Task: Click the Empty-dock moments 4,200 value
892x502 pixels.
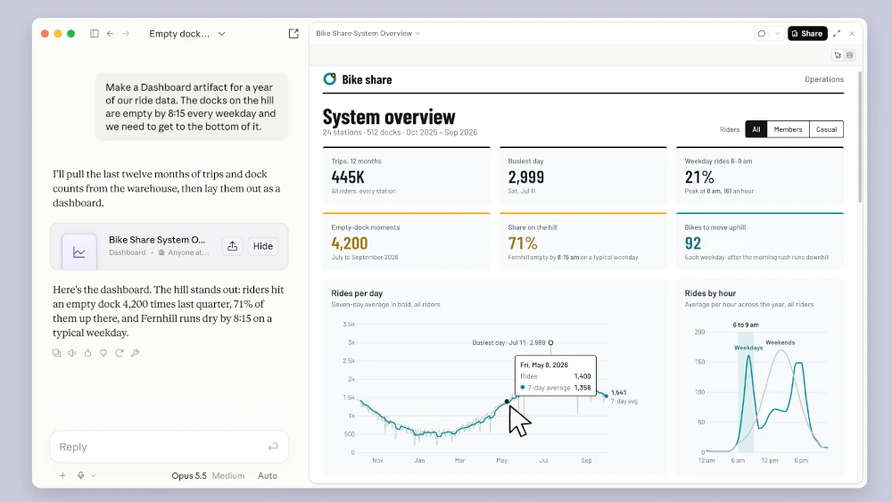Action: point(350,243)
